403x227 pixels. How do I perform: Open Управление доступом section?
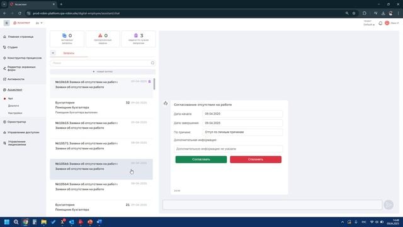[23, 132]
